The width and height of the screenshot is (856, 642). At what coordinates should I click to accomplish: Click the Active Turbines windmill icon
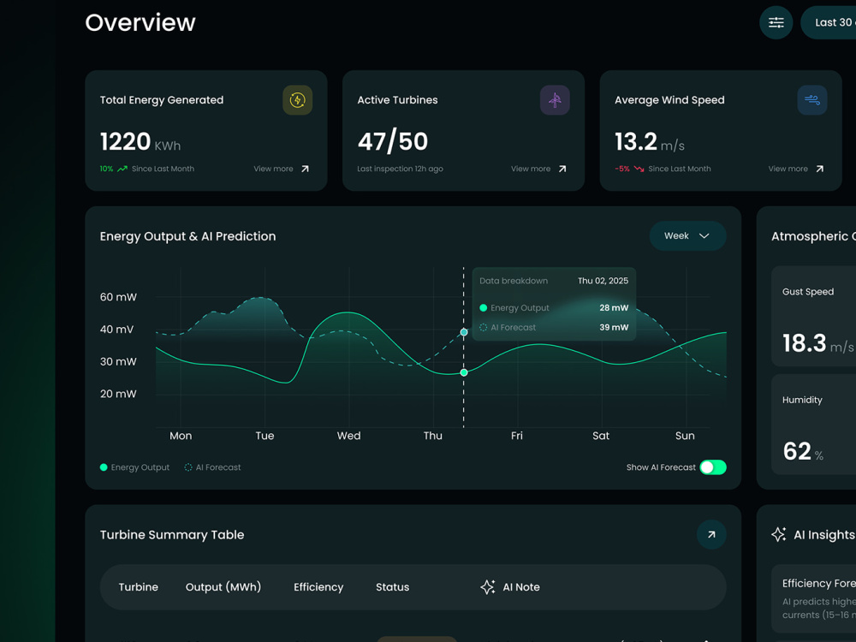(x=555, y=100)
